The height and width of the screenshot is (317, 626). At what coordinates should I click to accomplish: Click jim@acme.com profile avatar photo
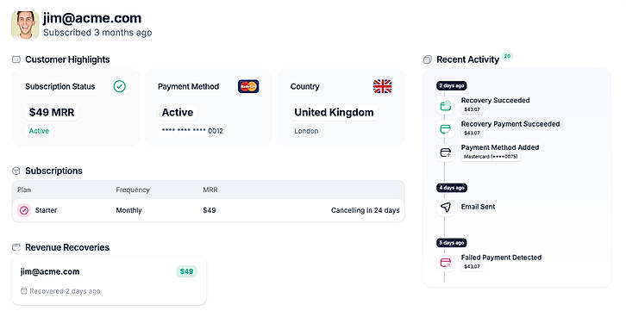pyautogui.click(x=25, y=25)
